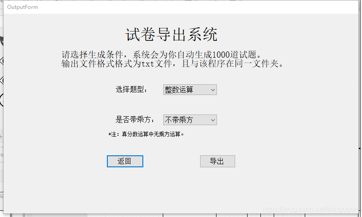Screen dimensions: 362x217
Task: Click the 返回 button
Action: tap(125, 161)
